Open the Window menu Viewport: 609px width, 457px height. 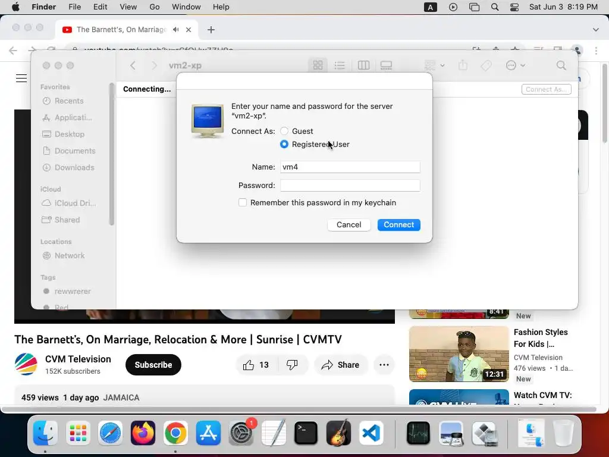click(186, 7)
